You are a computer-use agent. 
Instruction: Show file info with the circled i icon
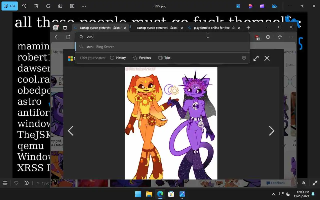26,183
